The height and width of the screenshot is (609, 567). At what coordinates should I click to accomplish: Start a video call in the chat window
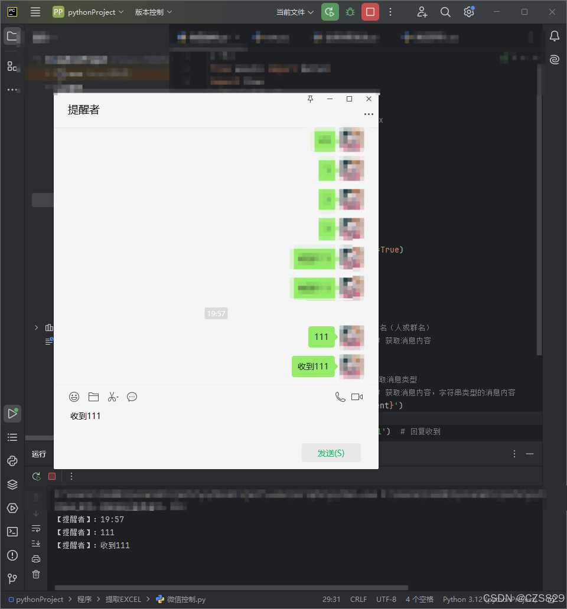click(357, 397)
